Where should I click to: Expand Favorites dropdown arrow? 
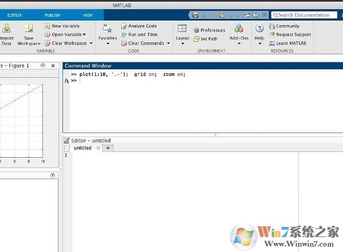point(107,43)
